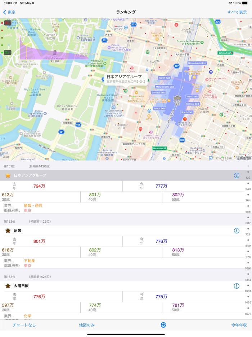Tap the 日本アジアグループ map callout

(x=126, y=79)
